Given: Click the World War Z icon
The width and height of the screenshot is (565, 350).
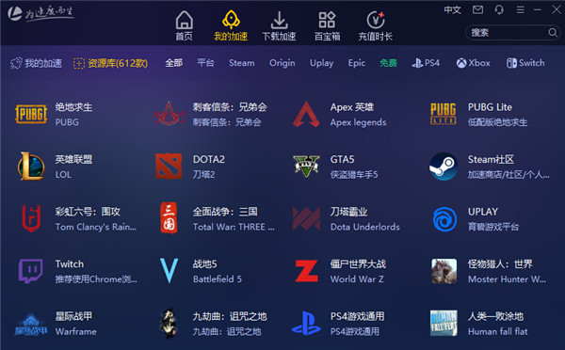Looking at the screenshot, I should [306, 271].
